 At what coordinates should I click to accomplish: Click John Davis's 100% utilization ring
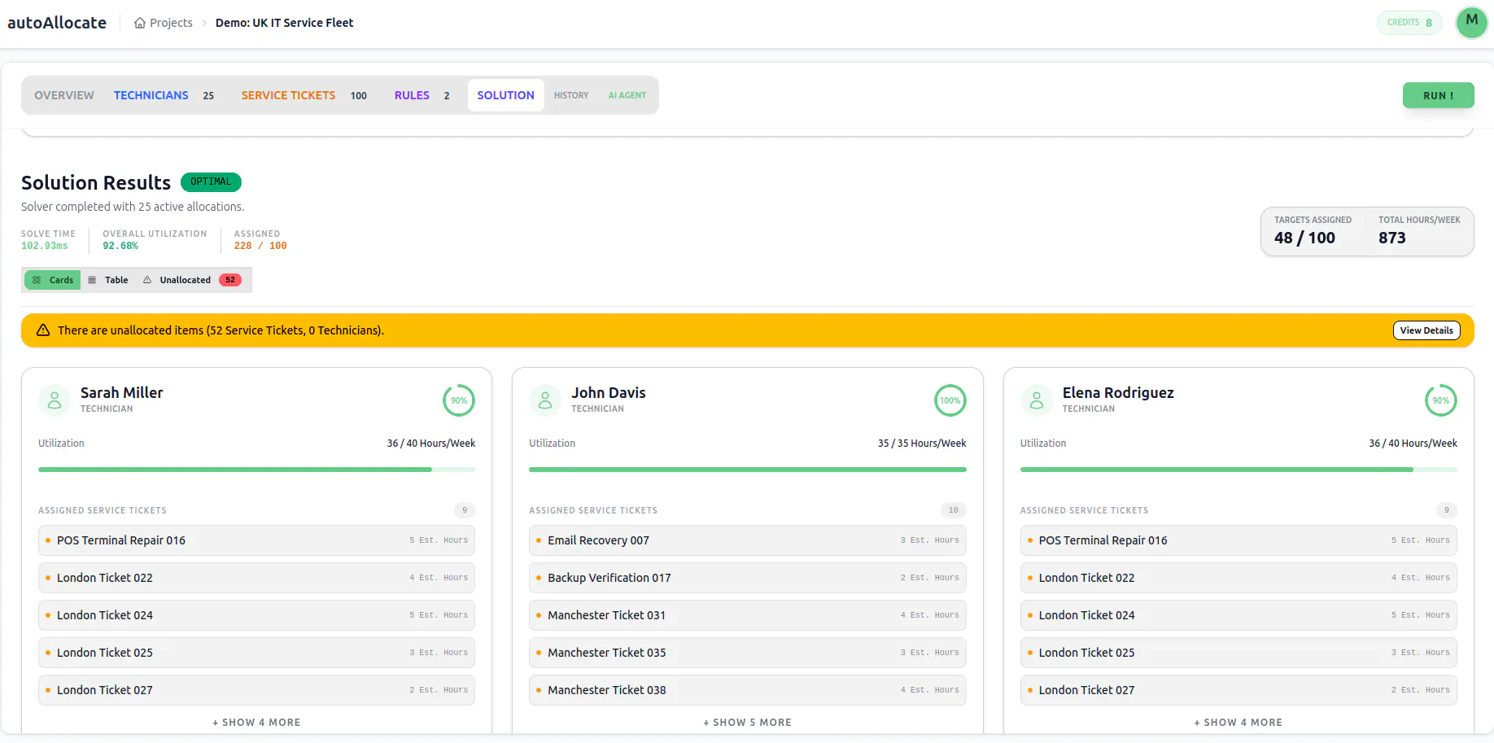click(950, 400)
